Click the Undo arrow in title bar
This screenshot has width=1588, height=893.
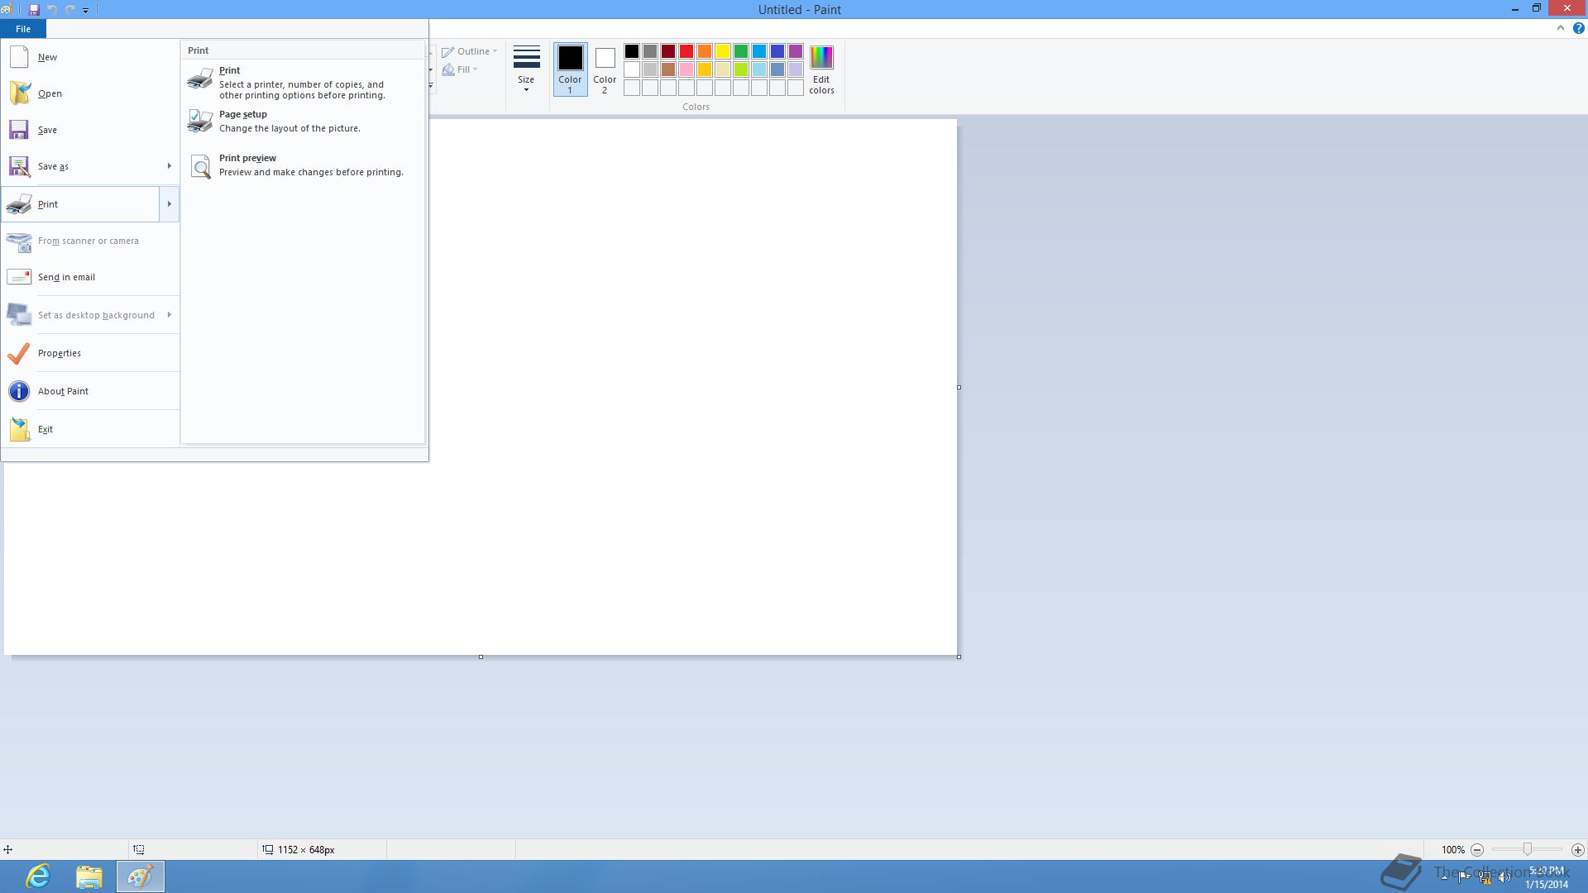[x=52, y=10]
